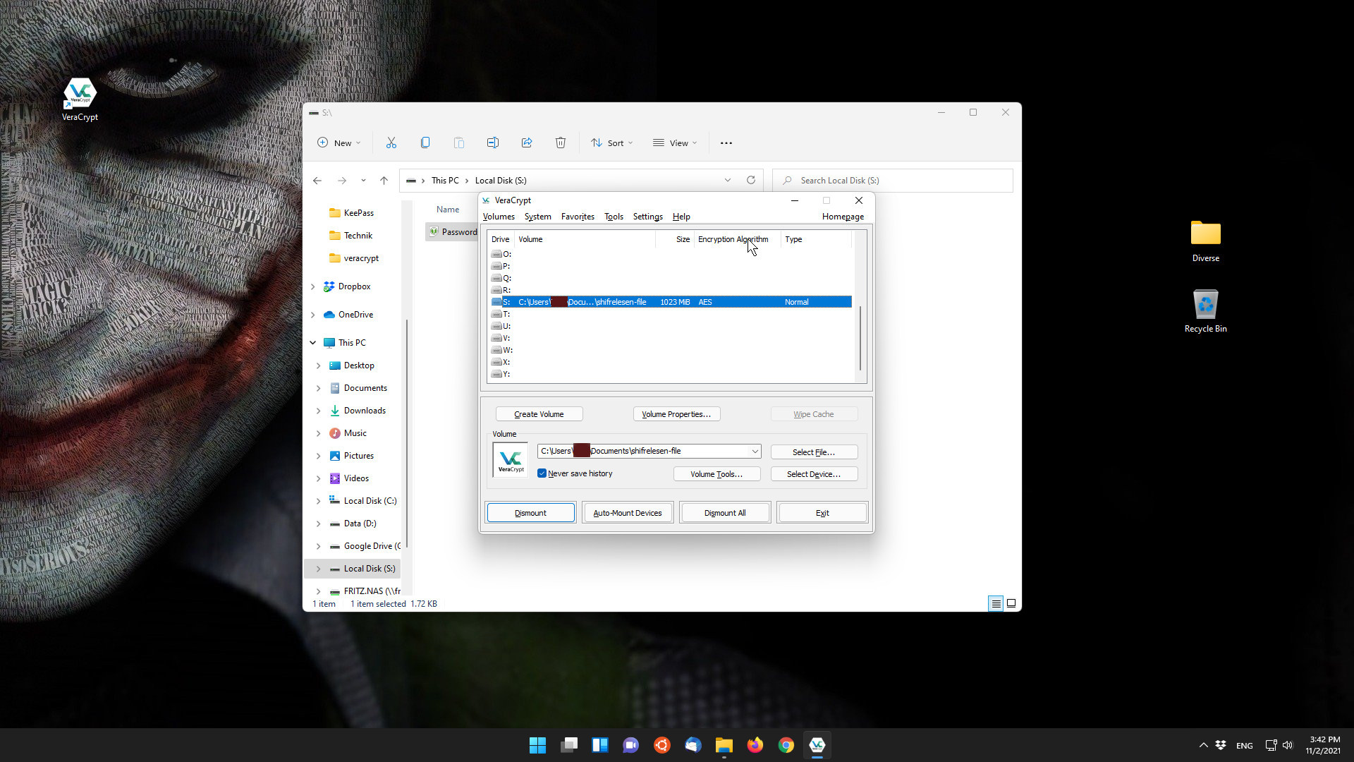Click the Rename icon in Explorer toolbar
This screenshot has width=1354, height=762.
coord(493,143)
